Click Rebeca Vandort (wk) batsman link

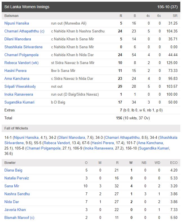tap(21, 63)
